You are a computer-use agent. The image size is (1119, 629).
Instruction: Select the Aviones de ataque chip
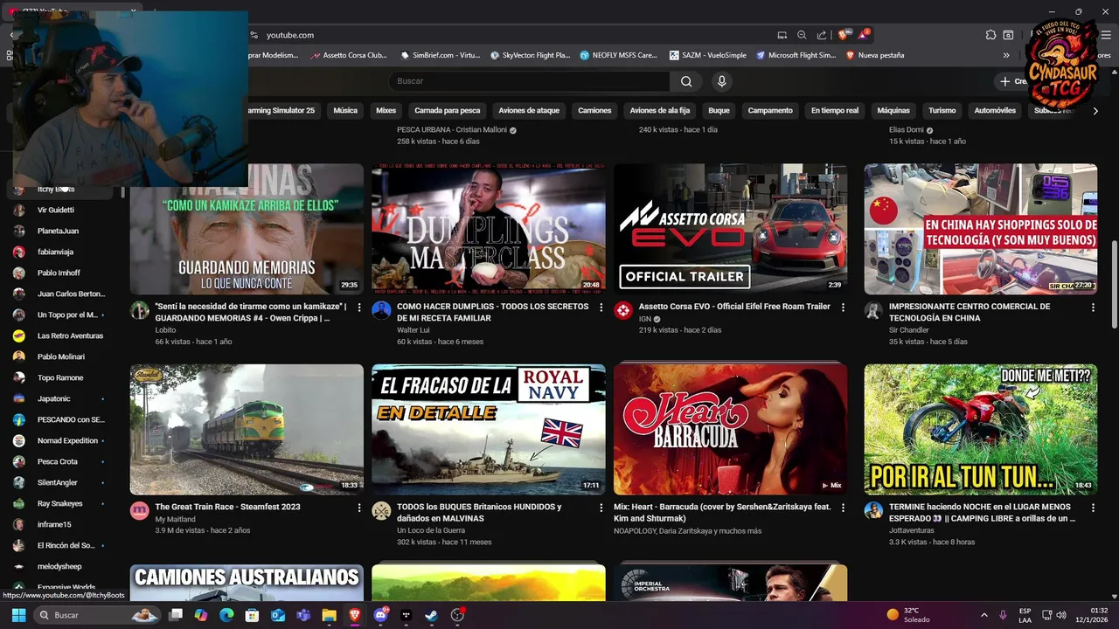pyautogui.click(x=529, y=111)
